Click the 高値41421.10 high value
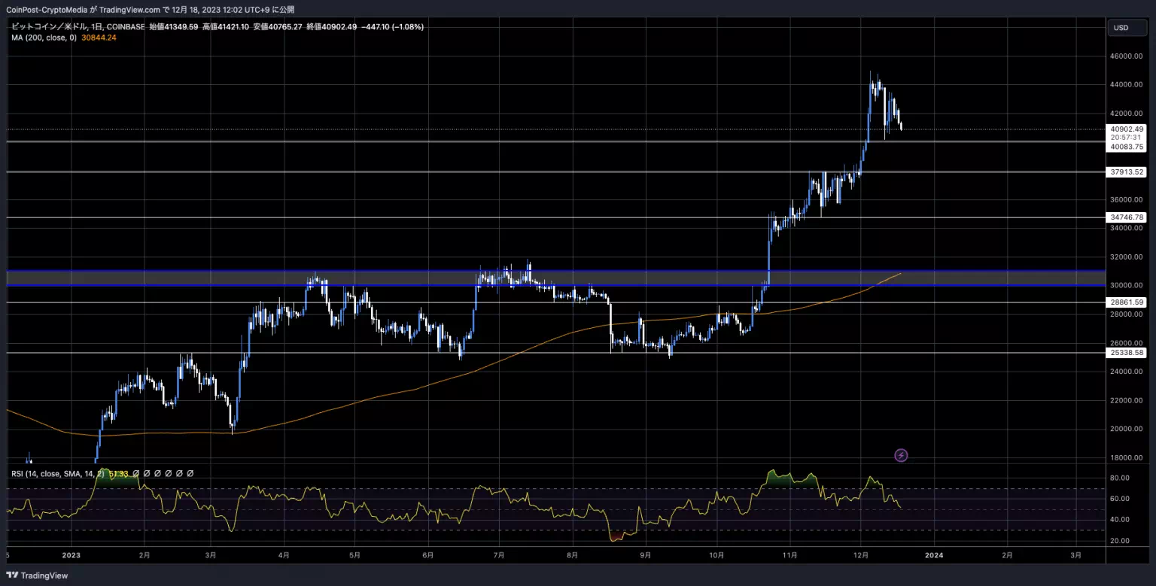 [x=225, y=26]
